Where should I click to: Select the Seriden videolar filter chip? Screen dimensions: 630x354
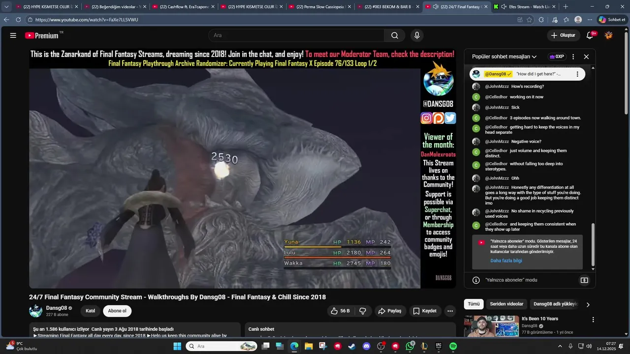click(x=506, y=304)
